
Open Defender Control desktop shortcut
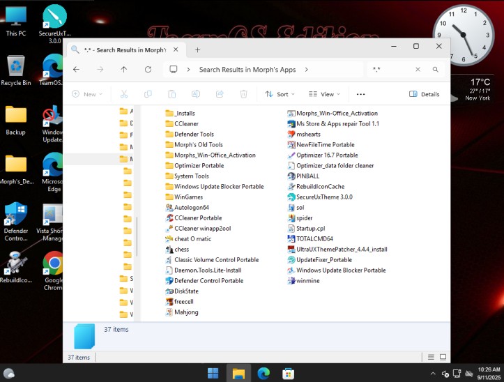(16, 222)
